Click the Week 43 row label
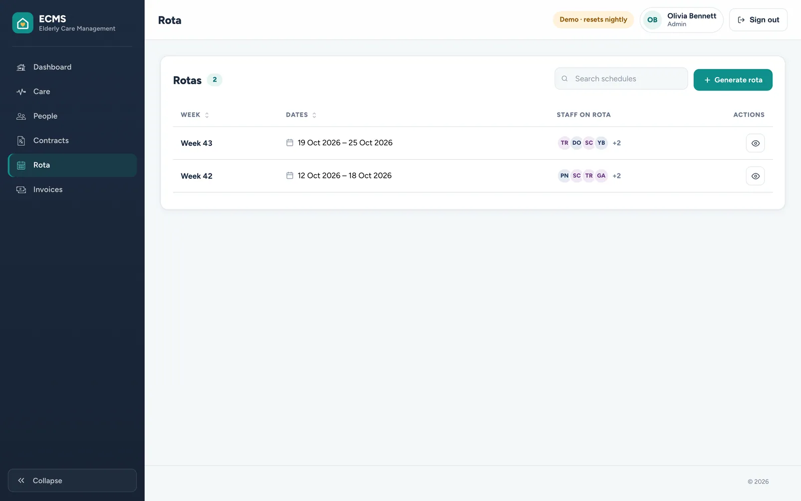This screenshot has width=801, height=501. click(196, 143)
